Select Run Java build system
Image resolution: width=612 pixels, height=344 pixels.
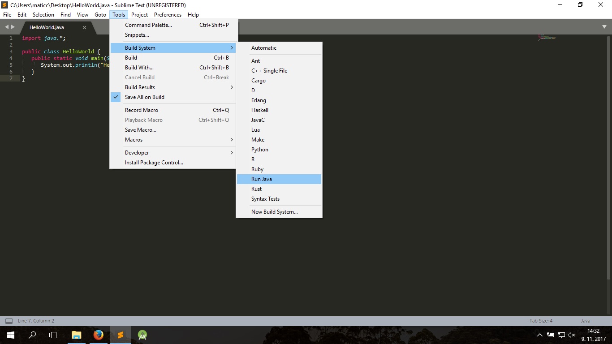pos(279,179)
